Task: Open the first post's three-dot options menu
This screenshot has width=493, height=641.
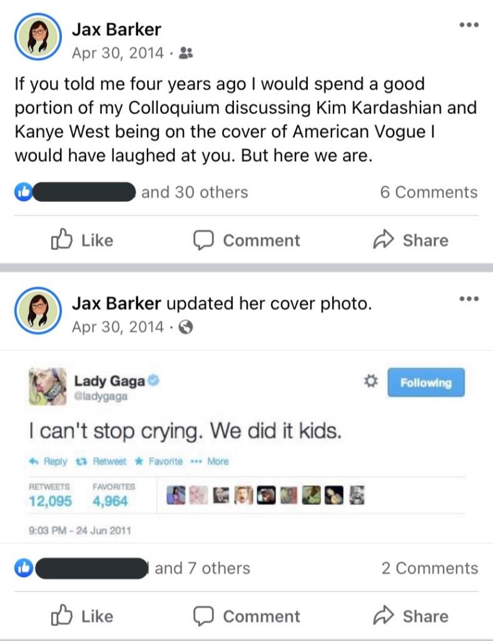Action: click(x=468, y=25)
